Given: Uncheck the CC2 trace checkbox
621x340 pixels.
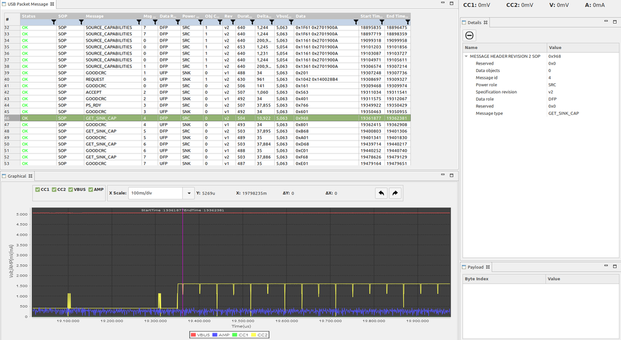Looking at the screenshot, I should click(x=54, y=190).
